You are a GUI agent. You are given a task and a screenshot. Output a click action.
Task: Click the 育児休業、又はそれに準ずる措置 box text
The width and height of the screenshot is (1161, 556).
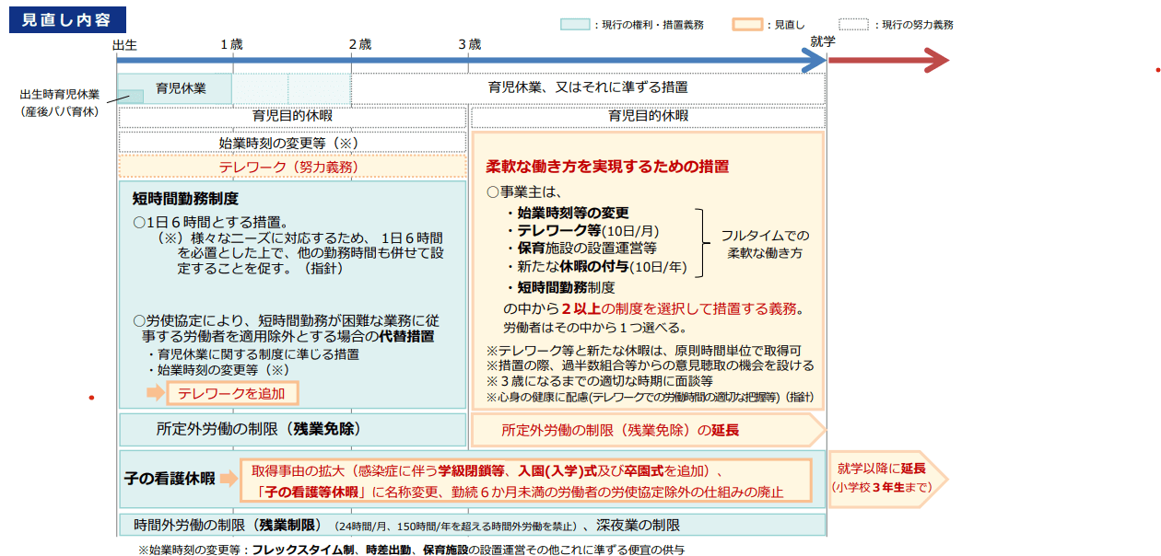tap(588, 87)
